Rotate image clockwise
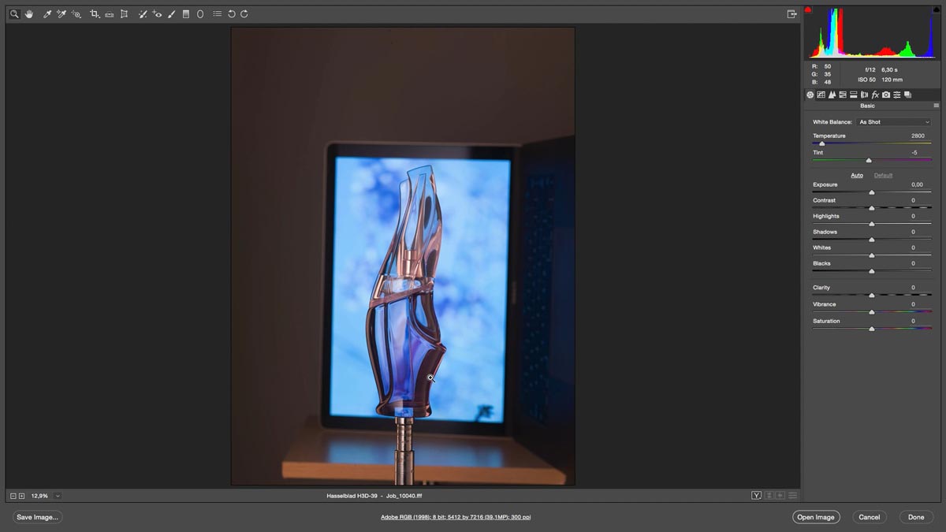This screenshot has width=946, height=532. (244, 14)
